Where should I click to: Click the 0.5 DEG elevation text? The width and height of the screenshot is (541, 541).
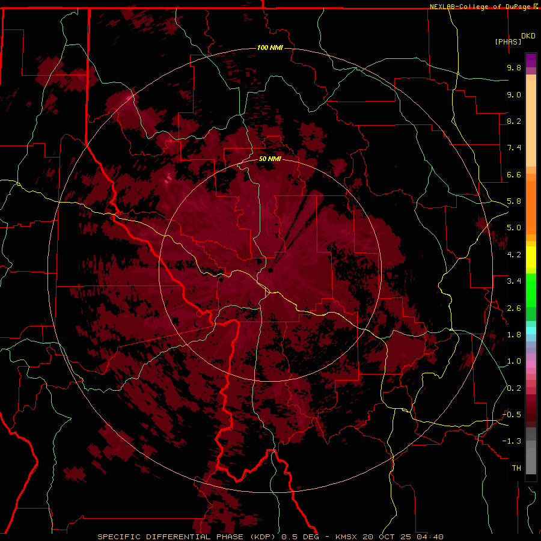point(300,537)
